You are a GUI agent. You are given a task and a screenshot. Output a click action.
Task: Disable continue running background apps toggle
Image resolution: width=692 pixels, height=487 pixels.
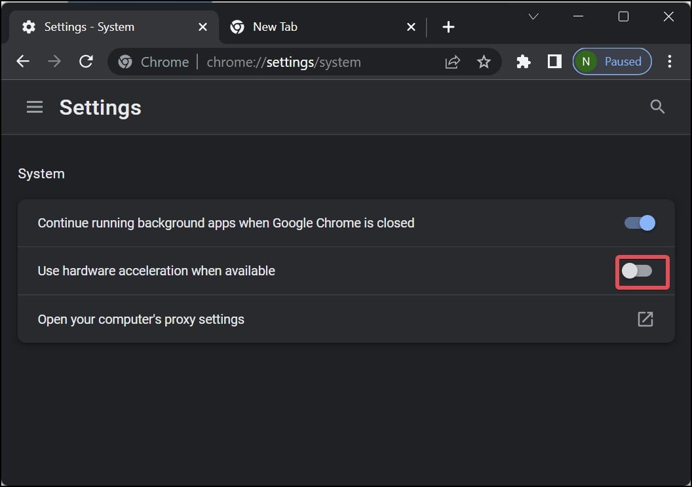(640, 223)
